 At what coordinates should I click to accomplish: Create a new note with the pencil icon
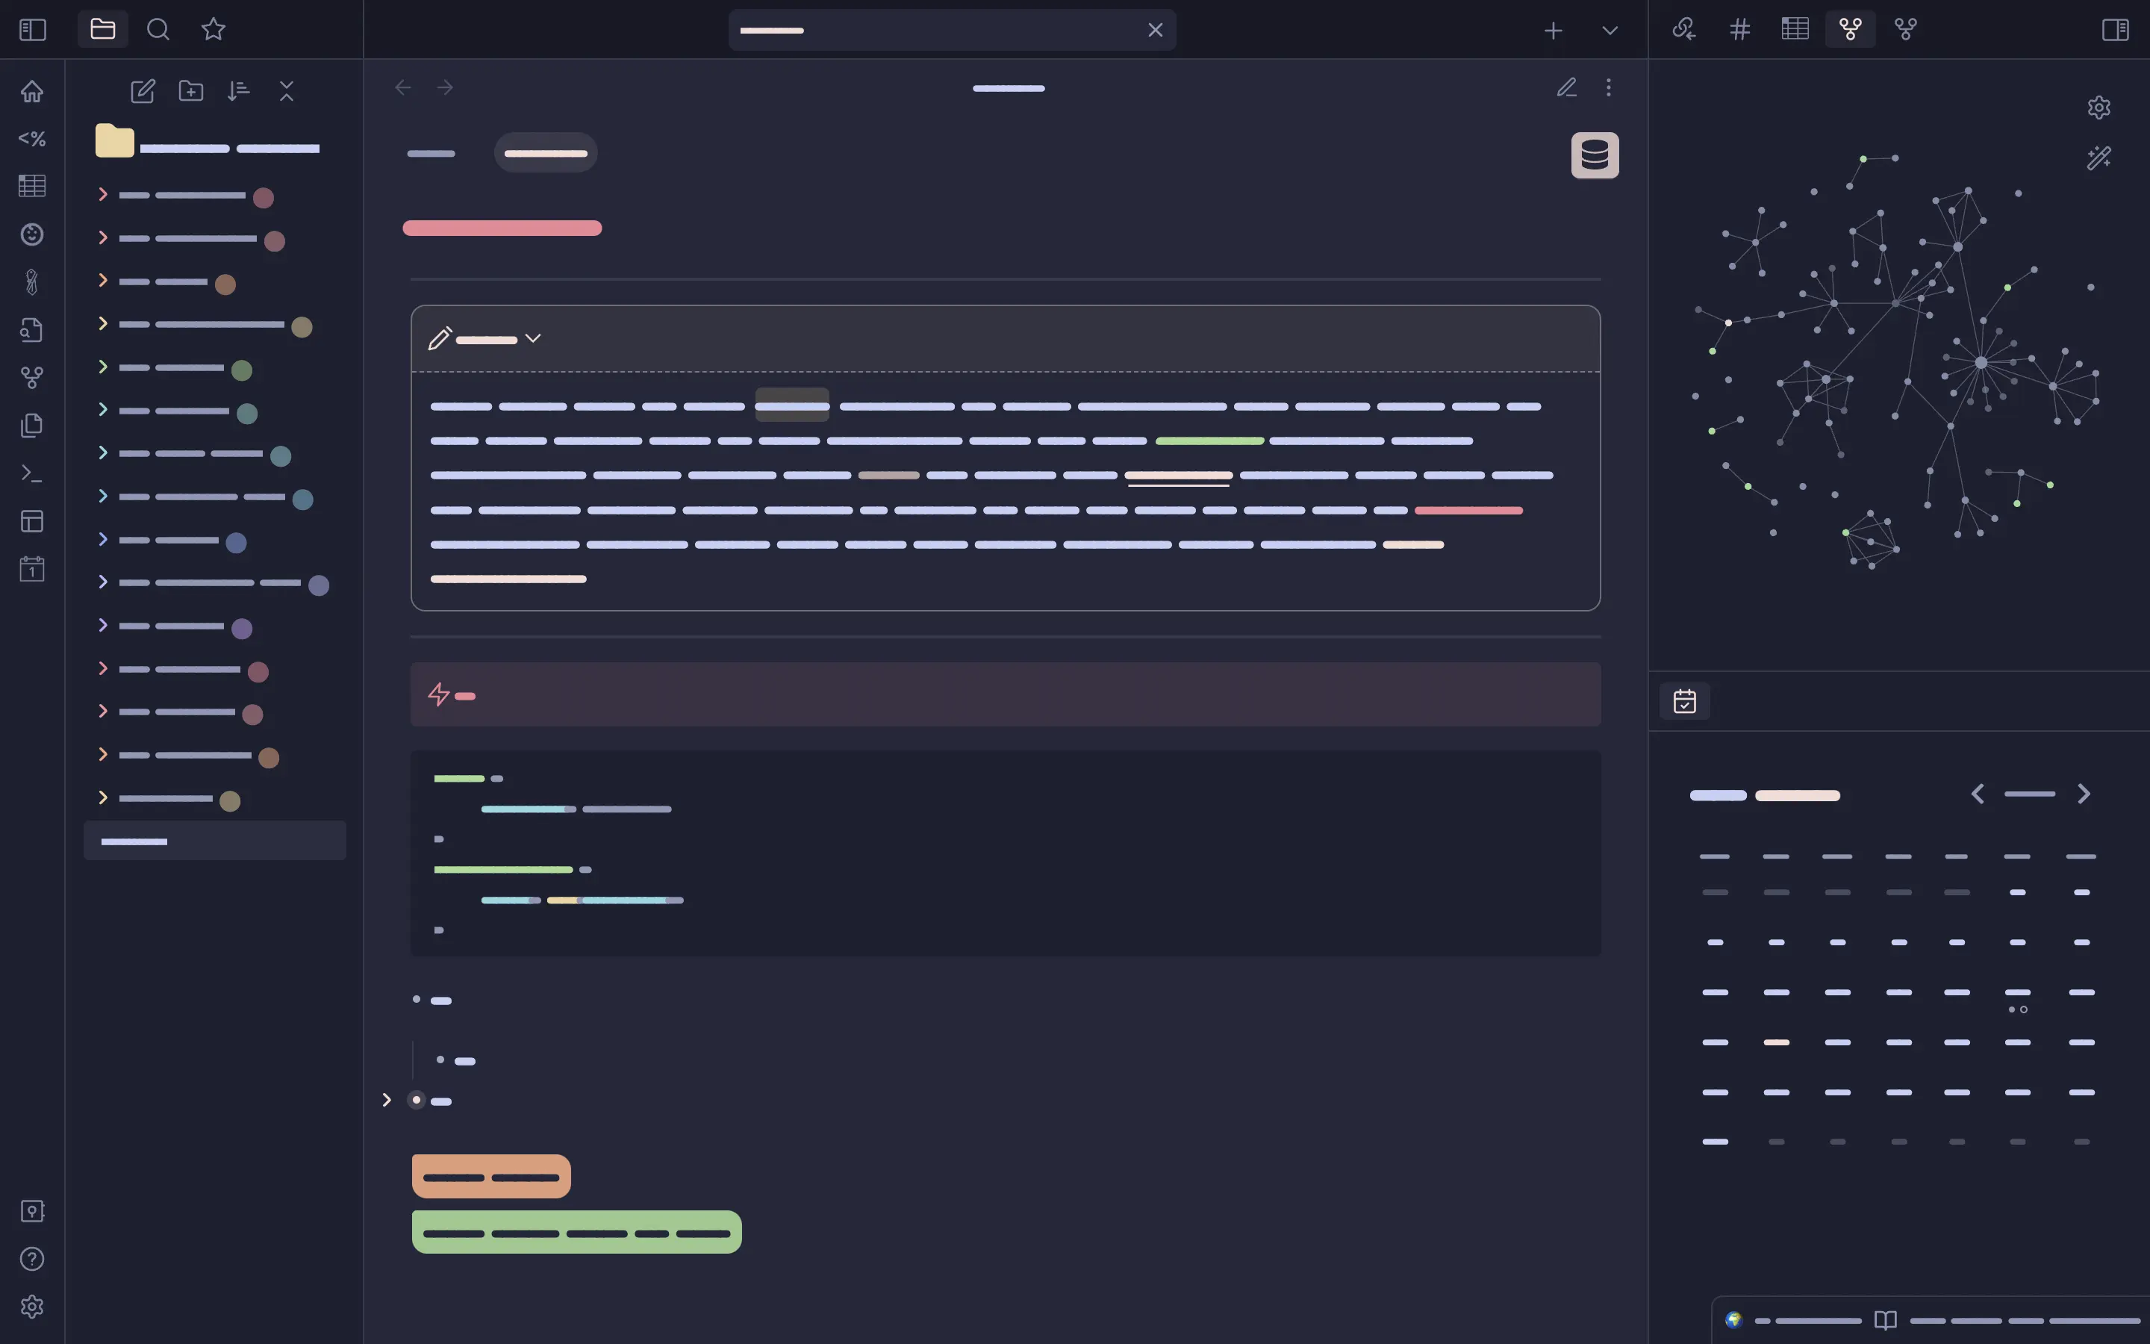(x=142, y=90)
